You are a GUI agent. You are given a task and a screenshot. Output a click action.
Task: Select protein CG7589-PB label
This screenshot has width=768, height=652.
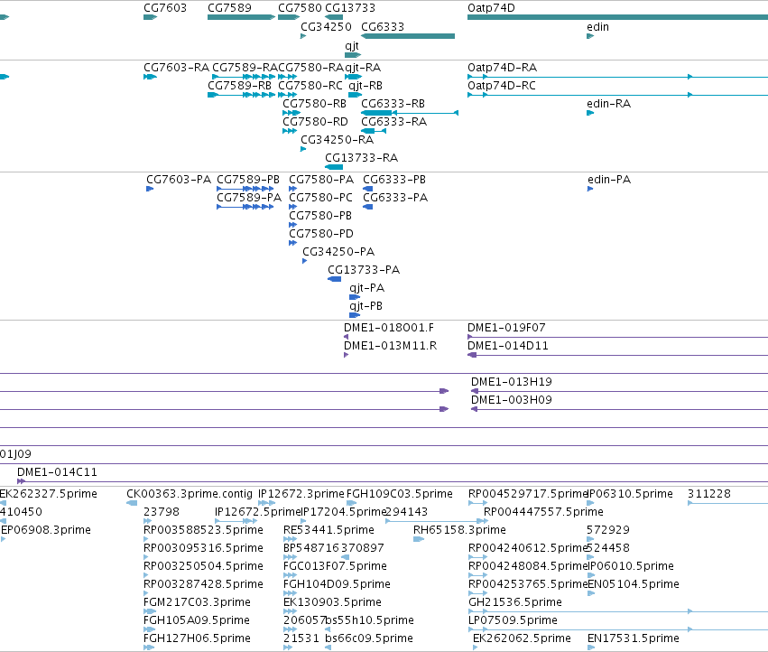coord(248,180)
